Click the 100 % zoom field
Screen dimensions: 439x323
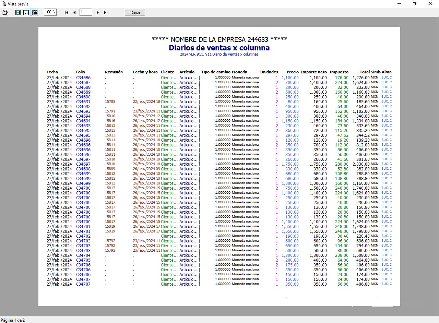click(x=50, y=12)
